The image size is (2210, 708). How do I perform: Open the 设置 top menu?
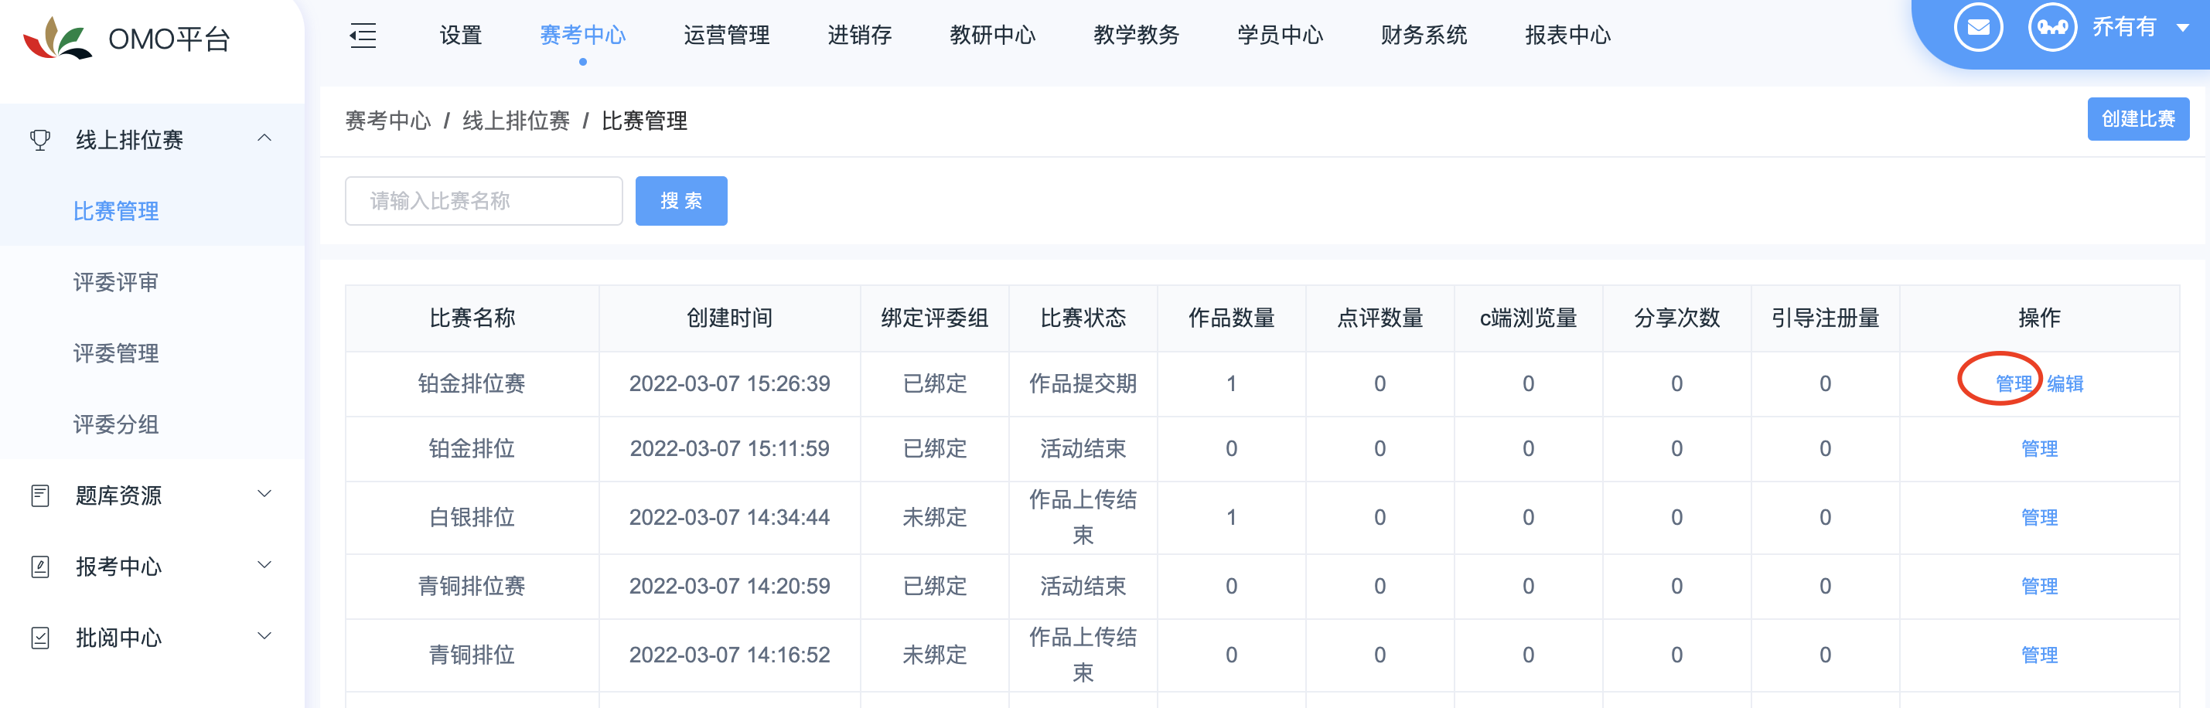[461, 35]
